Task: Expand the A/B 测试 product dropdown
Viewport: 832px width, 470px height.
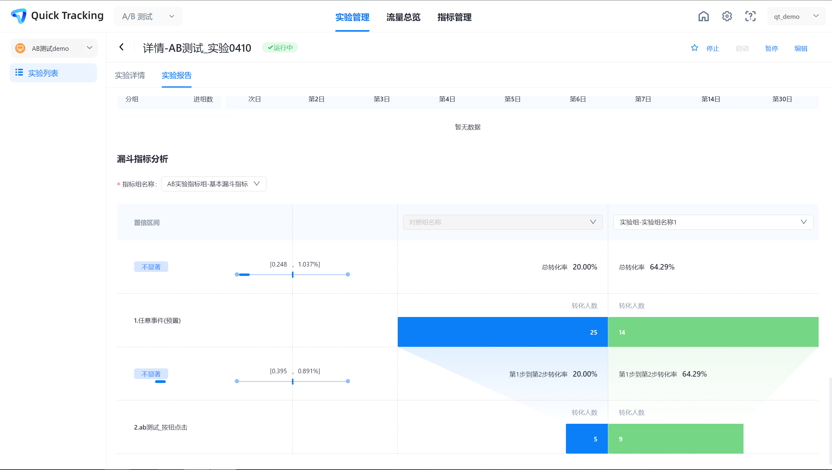Action: click(x=148, y=16)
